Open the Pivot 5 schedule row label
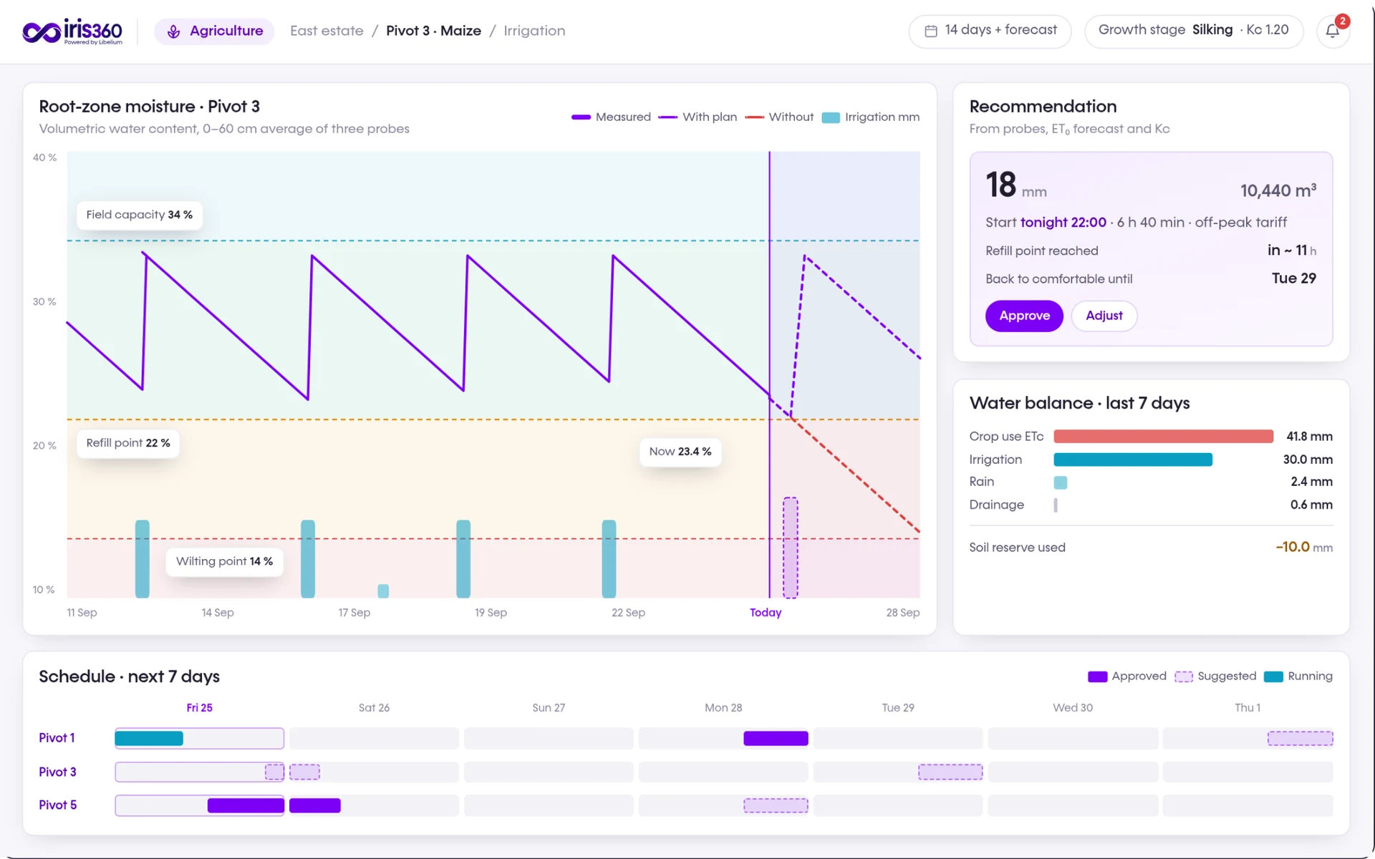Screen dimensions: 1375x859 click(57, 805)
